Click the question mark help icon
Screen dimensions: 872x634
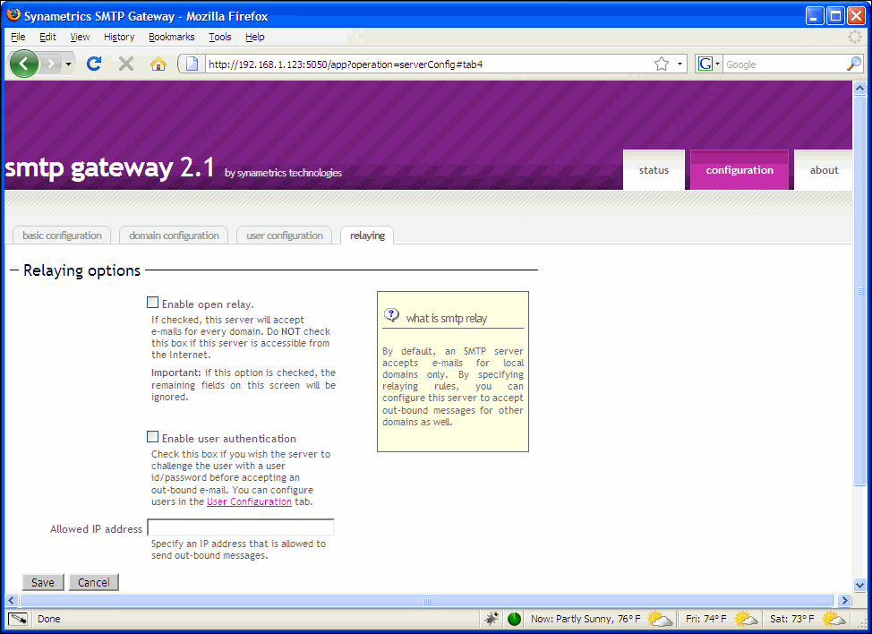[391, 315]
